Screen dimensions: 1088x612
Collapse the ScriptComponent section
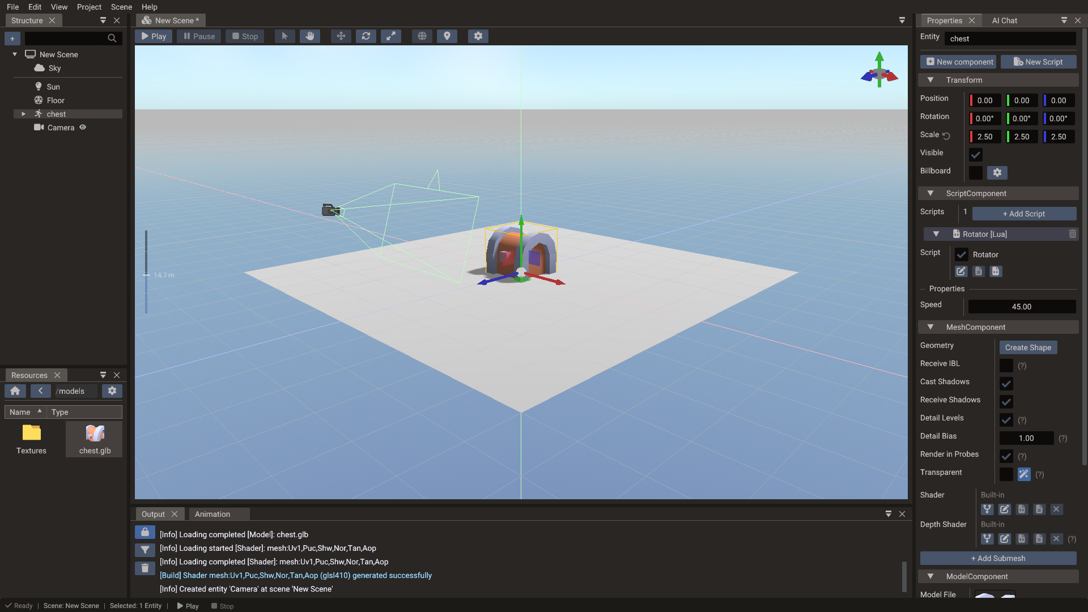coord(930,193)
